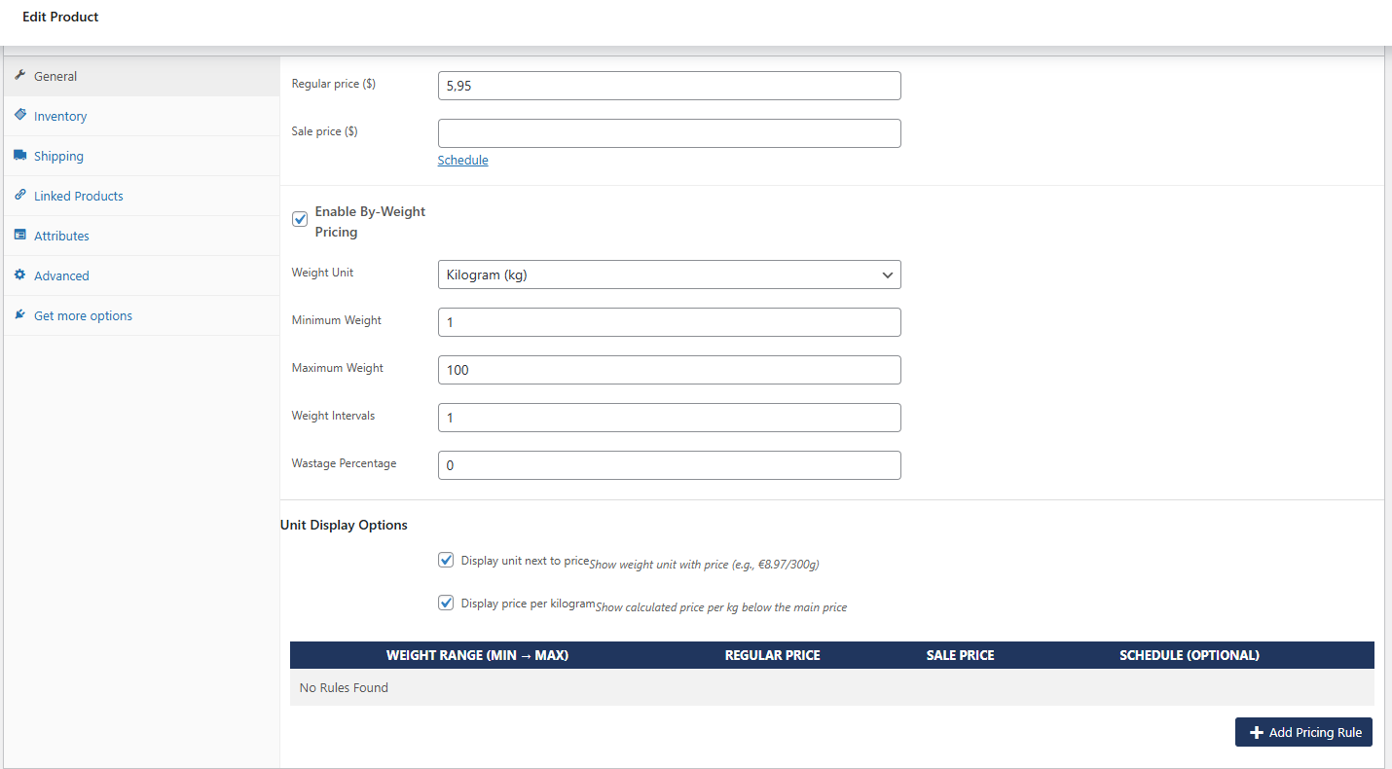This screenshot has height=769, width=1392.
Task: Click the Wastage Percentage field
Action: (669, 465)
